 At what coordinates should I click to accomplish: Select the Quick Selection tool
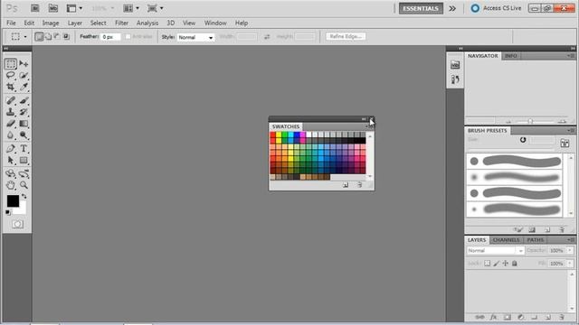click(x=24, y=75)
